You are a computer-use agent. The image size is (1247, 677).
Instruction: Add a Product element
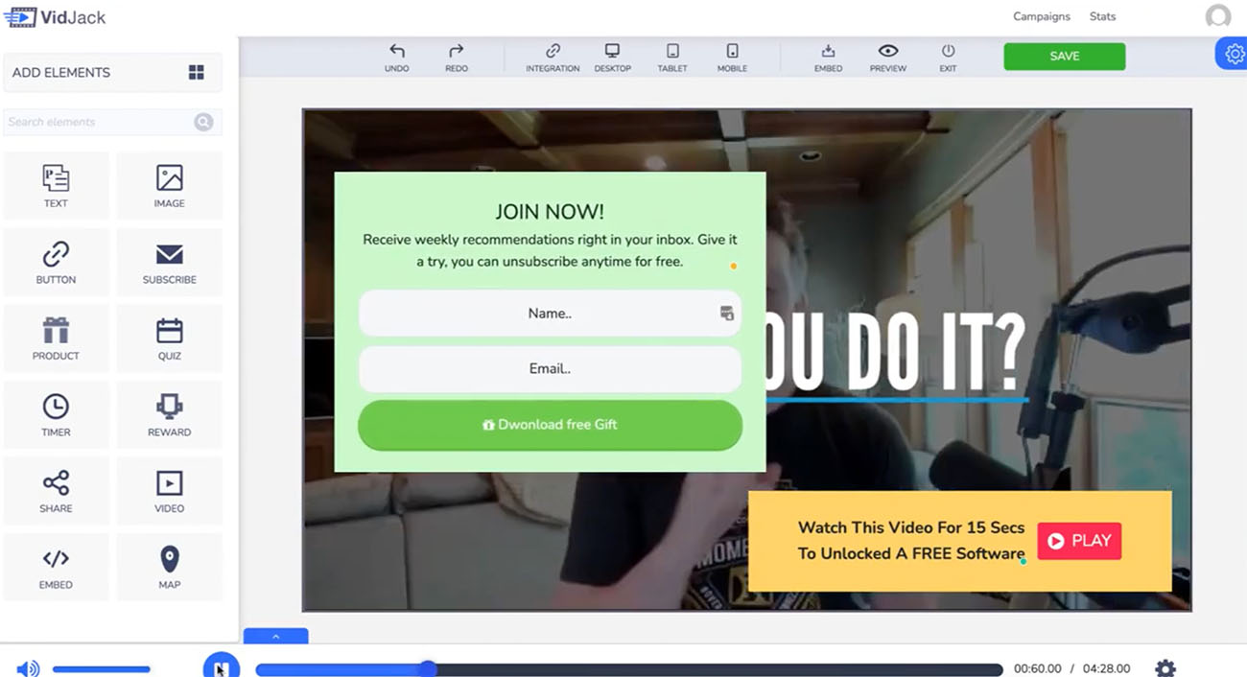point(56,338)
